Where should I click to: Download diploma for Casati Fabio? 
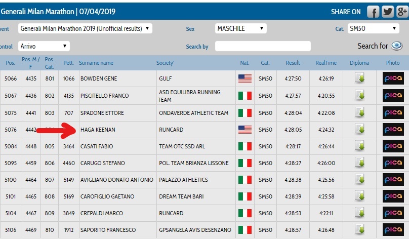click(359, 146)
